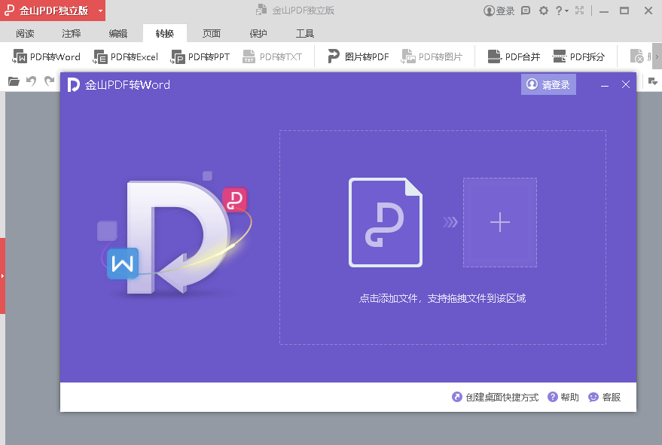Open the PDF转PPT converter tool
Viewport: 662px width, 445px height.
point(200,56)
